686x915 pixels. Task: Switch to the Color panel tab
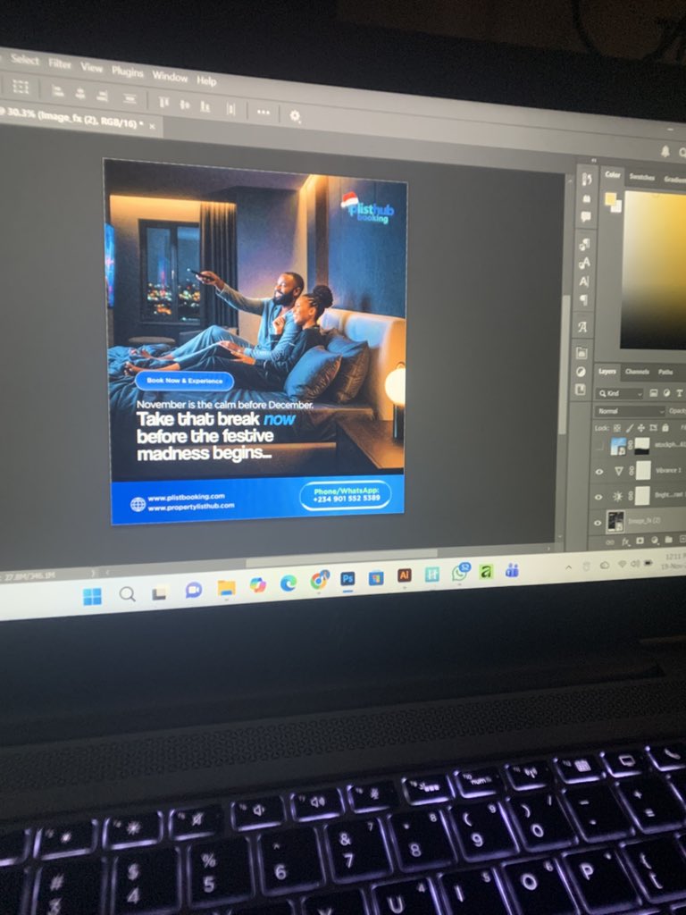[x=613, y=174]
